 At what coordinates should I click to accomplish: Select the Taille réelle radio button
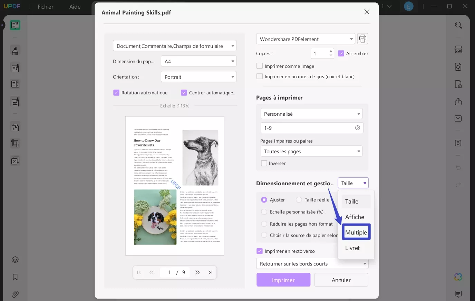pyautogui.click(x=299, y=200)
